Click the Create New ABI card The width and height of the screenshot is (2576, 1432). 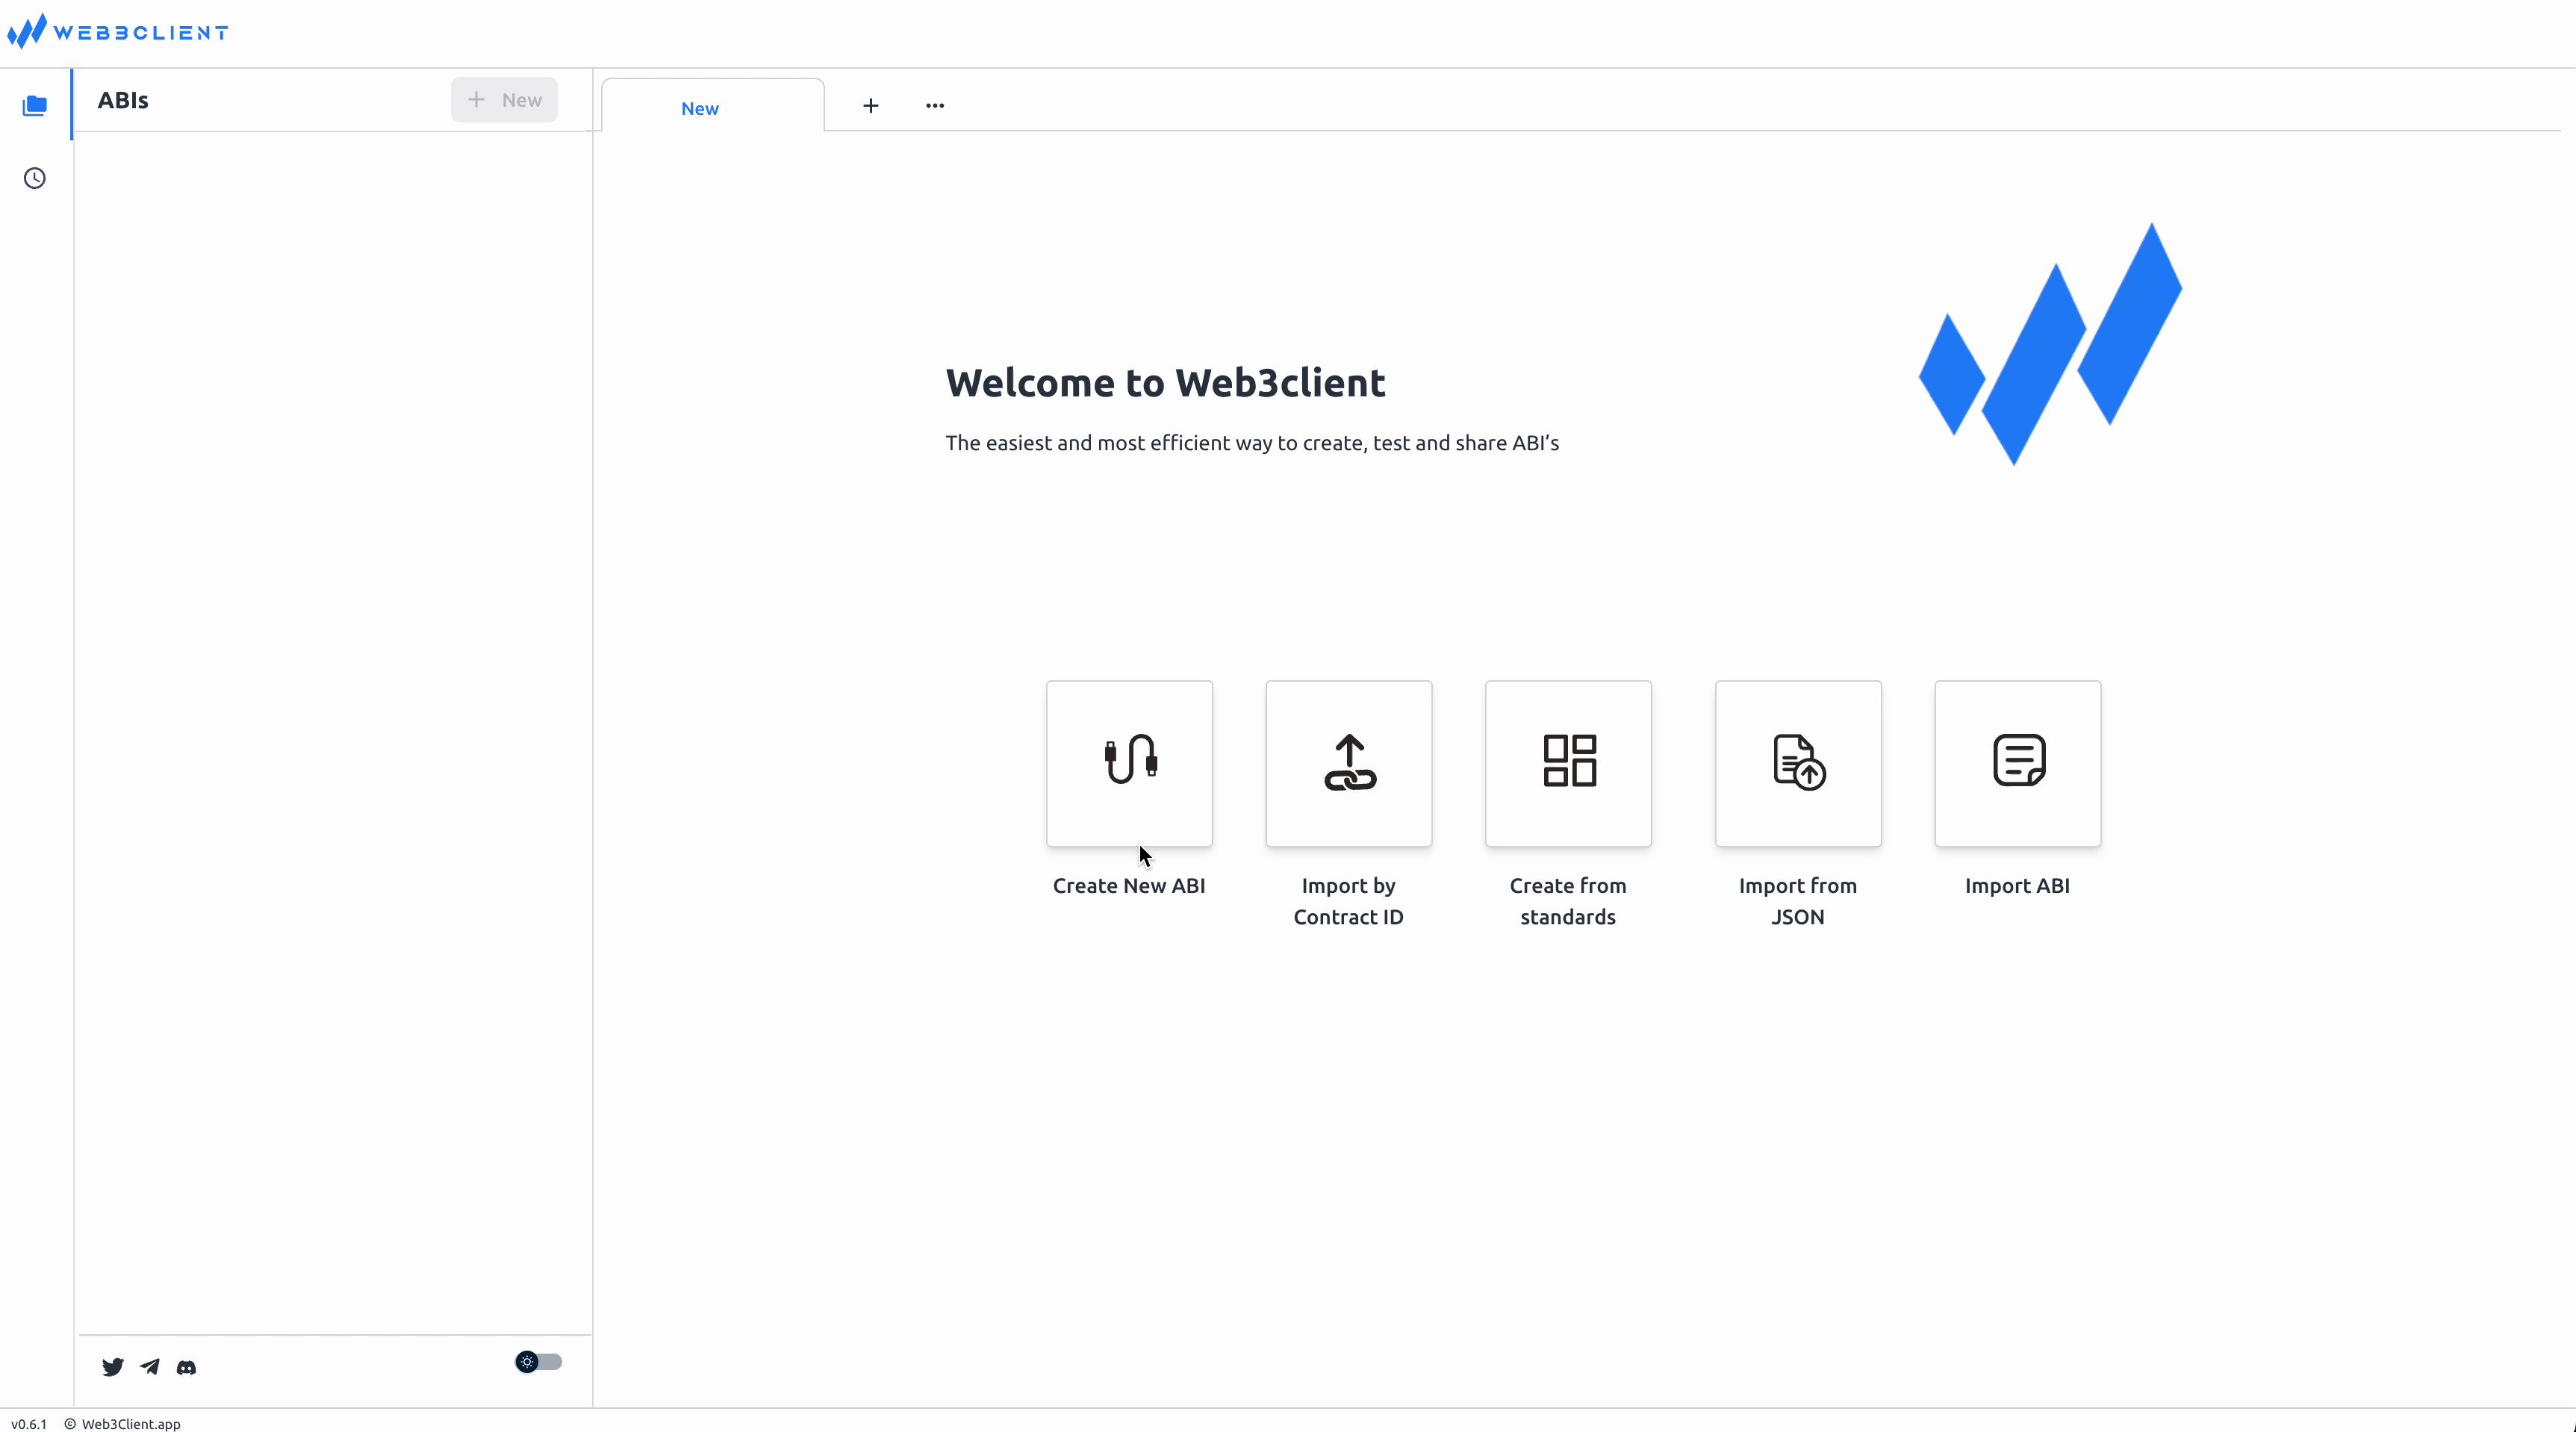point(1129,763)
